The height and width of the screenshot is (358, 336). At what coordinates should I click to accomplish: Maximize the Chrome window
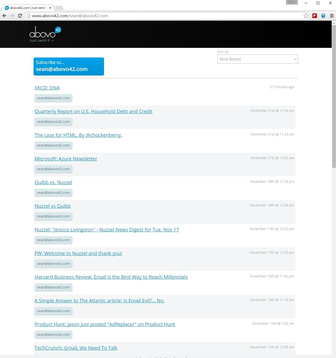(318, 3)
